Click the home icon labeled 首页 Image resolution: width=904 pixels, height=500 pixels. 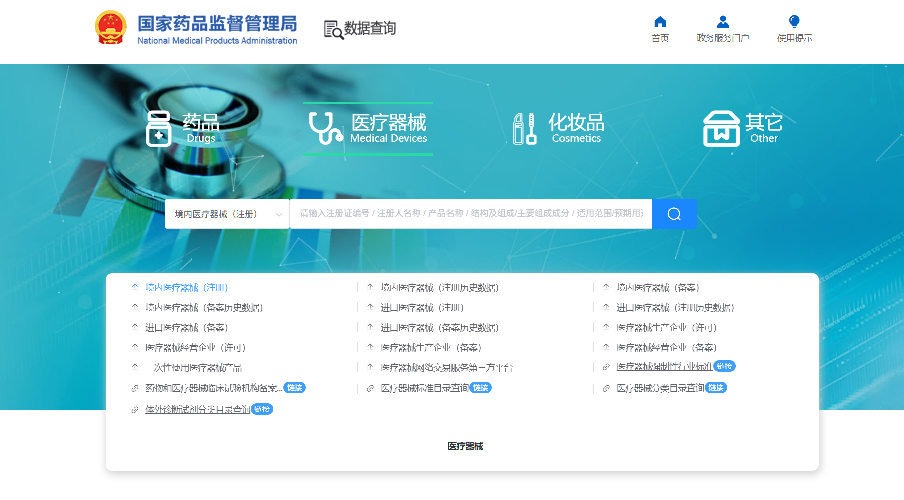[660, 22]
